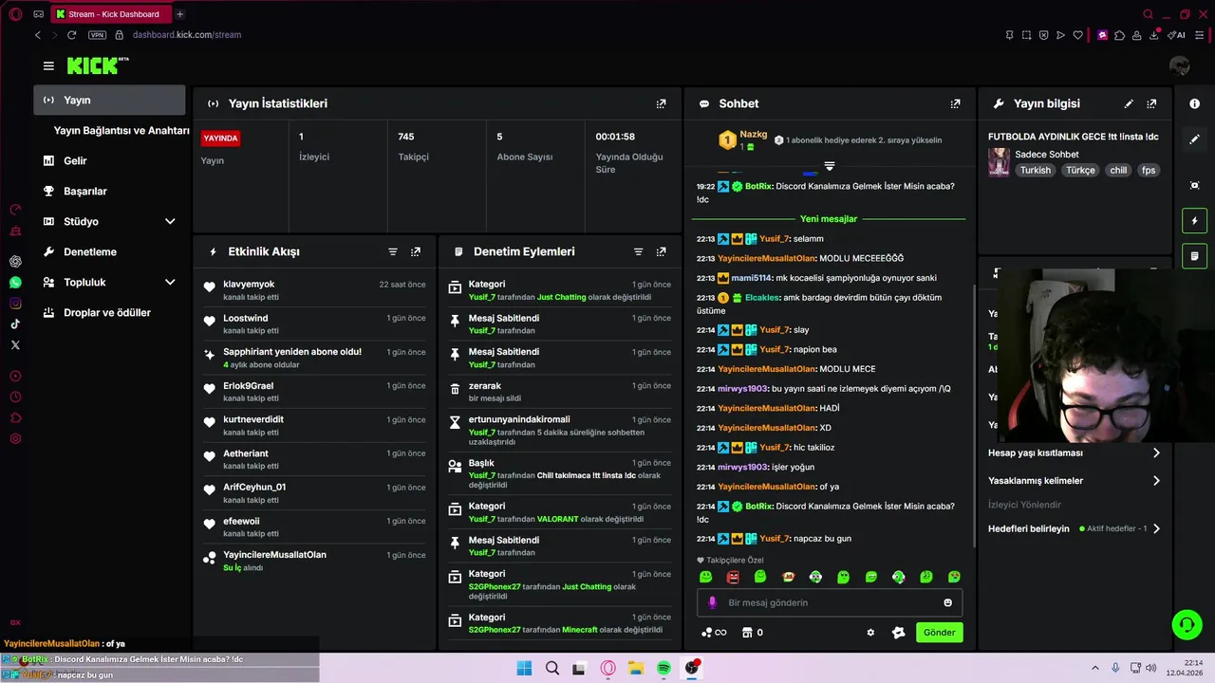Filter the Etkinlik Akışı feed
This screenshot has width=1215, height=683.
tap(392, 251)
